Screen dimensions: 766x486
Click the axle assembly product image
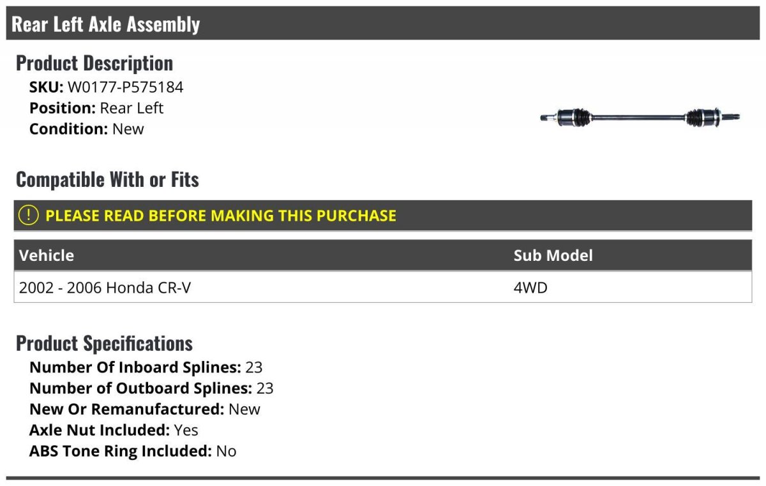(640, 118)
